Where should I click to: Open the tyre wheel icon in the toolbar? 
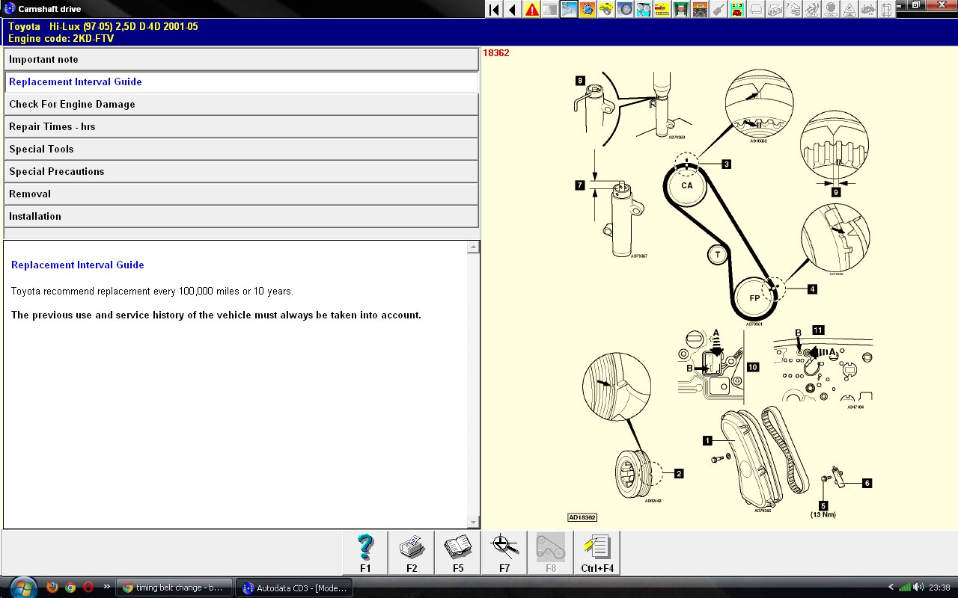tap(625, 10)
